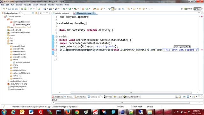The width and height of the screenshot is (204, 115).
Task: Open the External Tools dropdown arrow
Action: tap(78, 9)
